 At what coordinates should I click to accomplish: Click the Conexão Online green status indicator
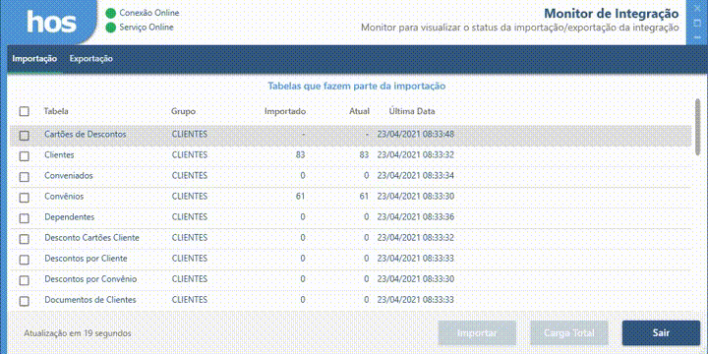[110, 13]
